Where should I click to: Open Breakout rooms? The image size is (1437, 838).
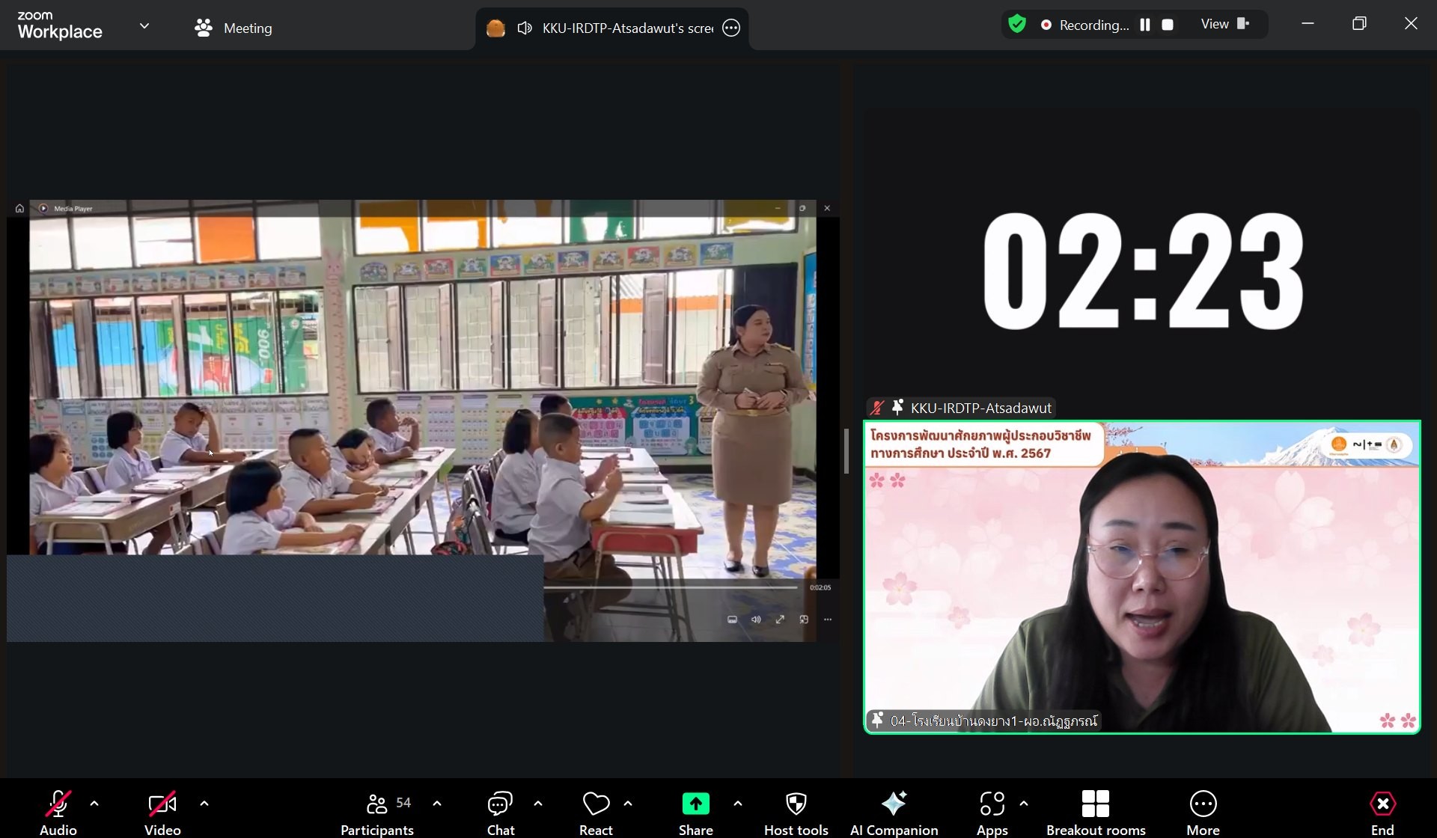coord(1096,811)
